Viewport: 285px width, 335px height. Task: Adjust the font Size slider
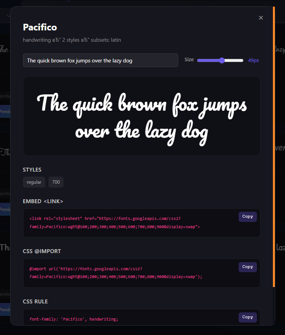[x=220, y=60]
